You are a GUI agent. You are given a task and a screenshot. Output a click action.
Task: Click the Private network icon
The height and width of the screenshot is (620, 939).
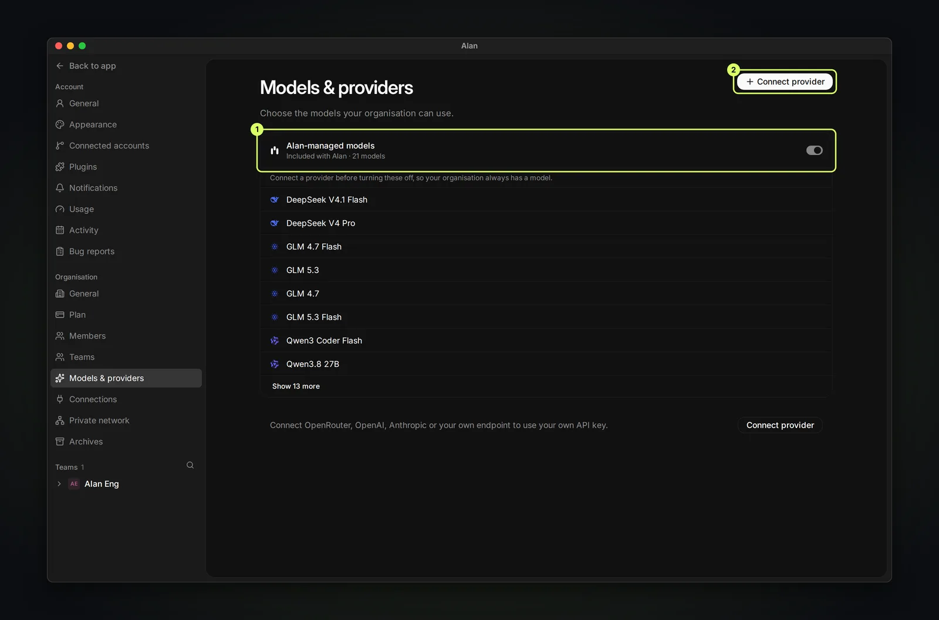pyautogui.click(x=60, y=420)
